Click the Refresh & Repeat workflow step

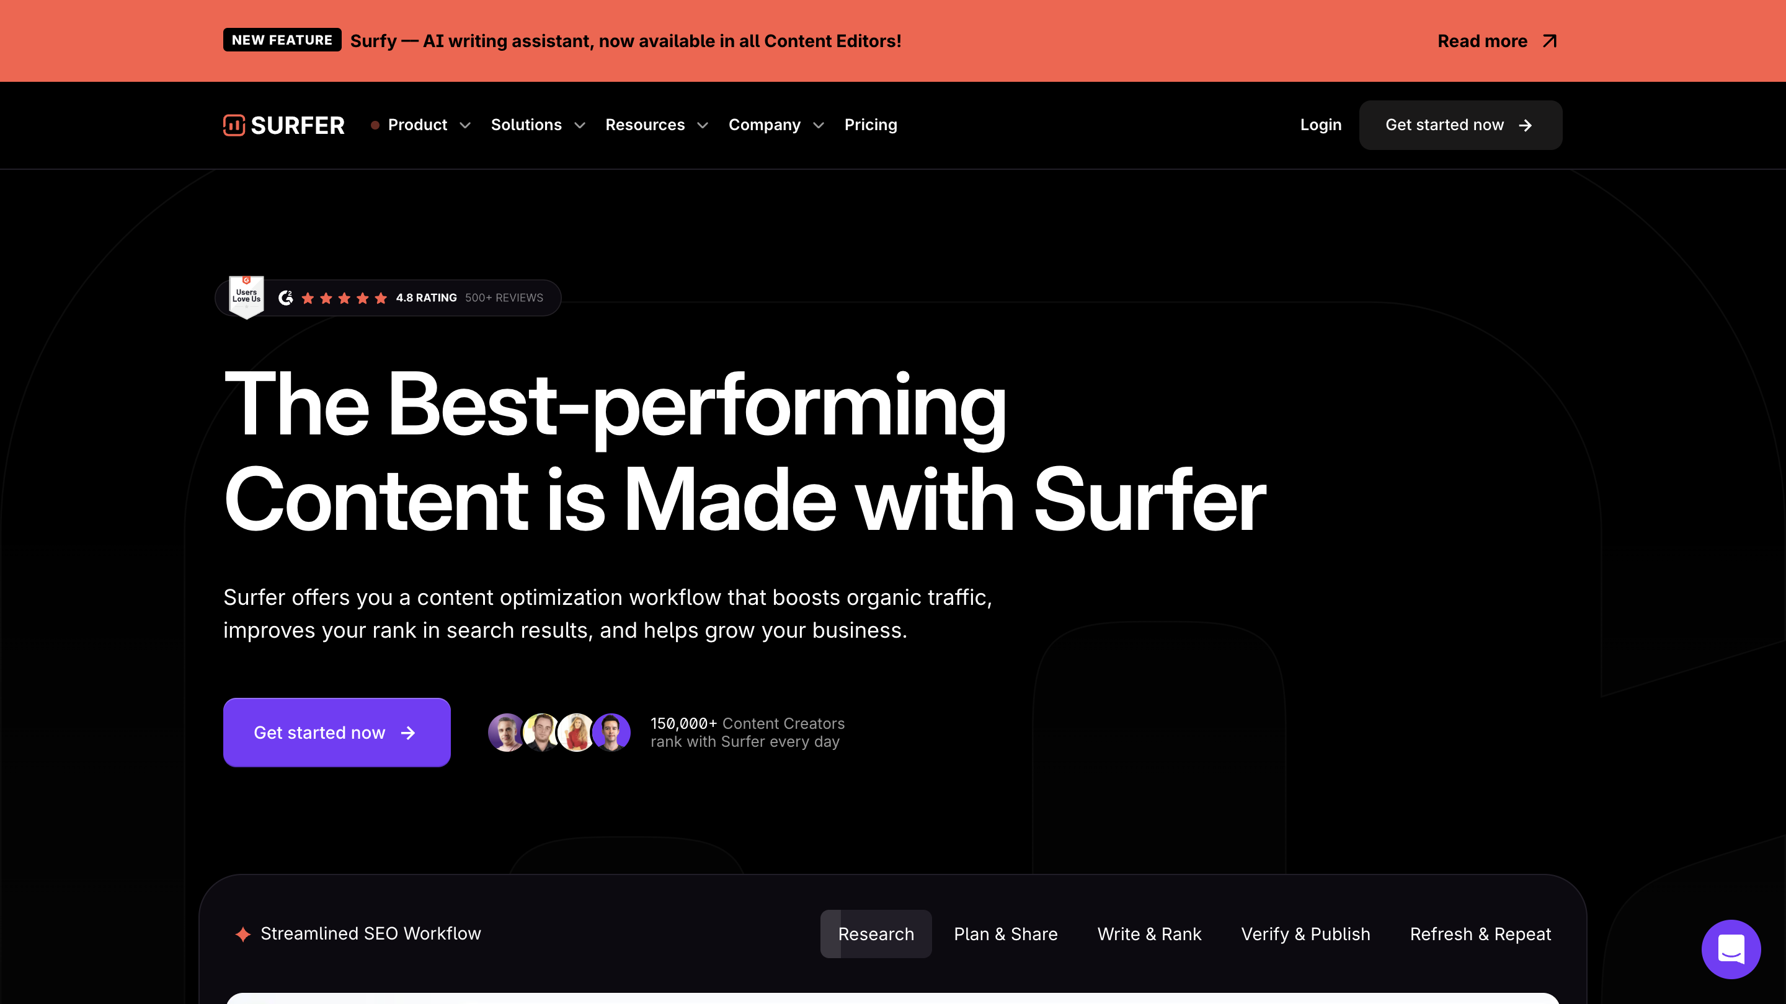pos(1480,933)
